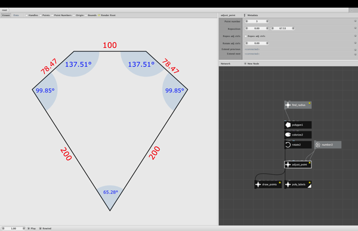Increase the Rotate adj ctrls value
The image size is (358, 231).
[x=267, y=43]
